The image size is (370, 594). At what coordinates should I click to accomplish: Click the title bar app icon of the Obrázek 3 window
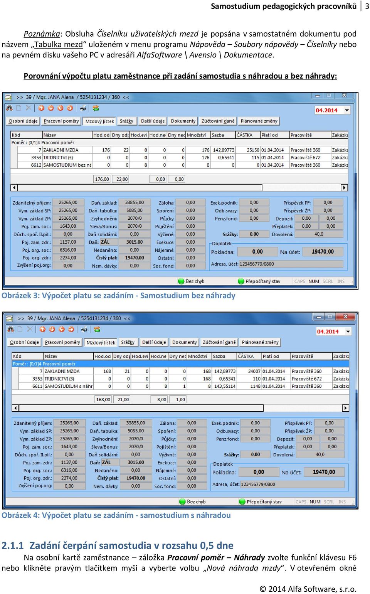[x=8, y=97]
